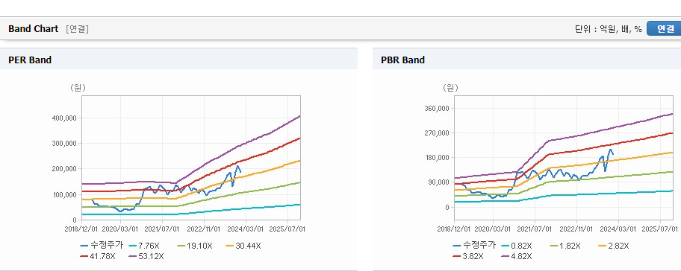Image resolution: width=681 pixels, height=271 pixels.
Task: Click the 연결 blue button
Action: pyautogui.click(x=665, y=28)
